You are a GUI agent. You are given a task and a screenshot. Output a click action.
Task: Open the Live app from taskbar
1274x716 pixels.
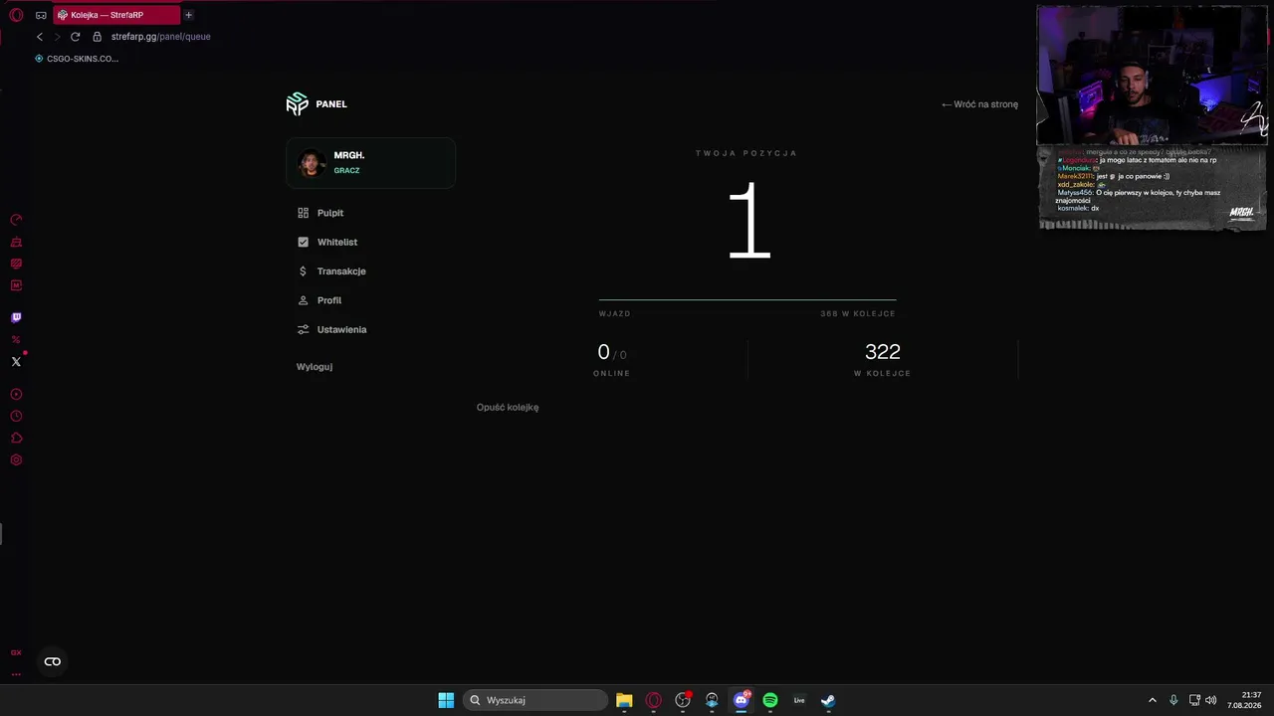(799, 700)
